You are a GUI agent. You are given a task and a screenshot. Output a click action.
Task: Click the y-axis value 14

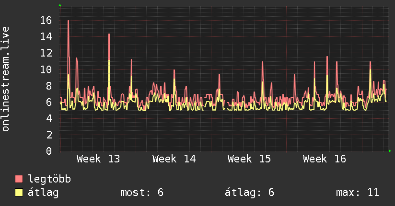[x=46, y=37]
